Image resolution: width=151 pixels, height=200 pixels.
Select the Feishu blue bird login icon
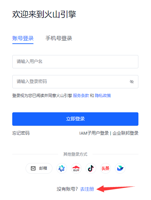pyautogui.click(x=120, y=168)
